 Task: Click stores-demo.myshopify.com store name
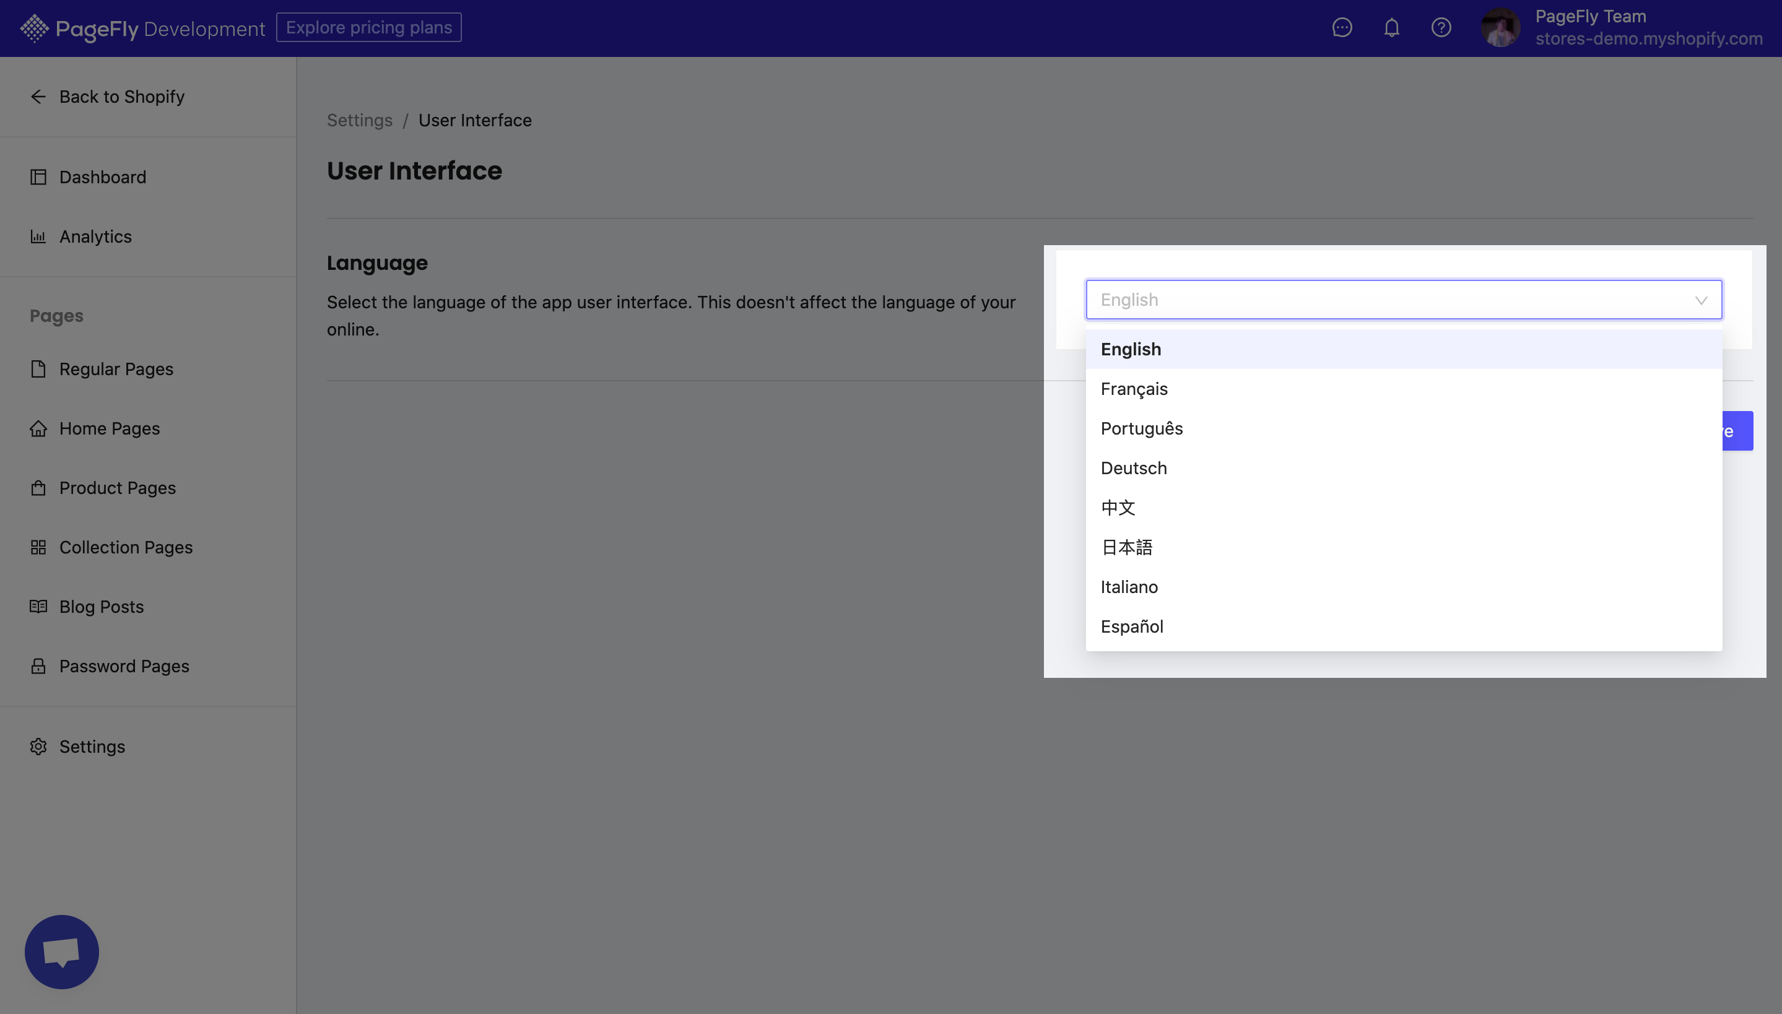click(1649, 39)
